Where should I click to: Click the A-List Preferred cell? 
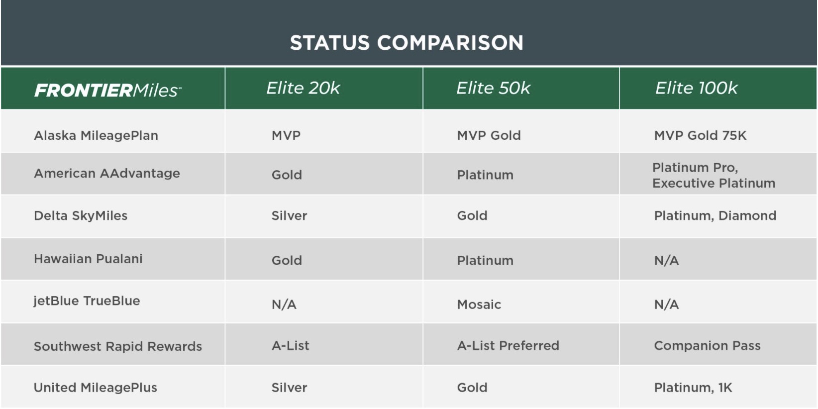(x=508, y=345)
